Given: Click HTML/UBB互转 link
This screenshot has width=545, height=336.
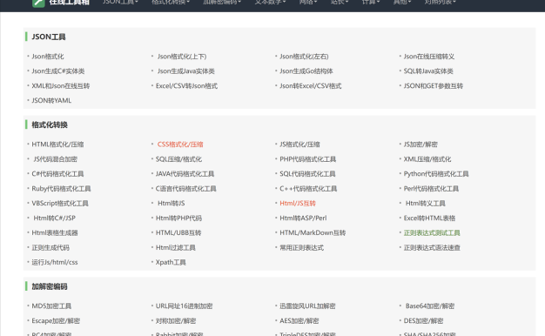Looking at the screenshot, I should click(x=178, y=232).
